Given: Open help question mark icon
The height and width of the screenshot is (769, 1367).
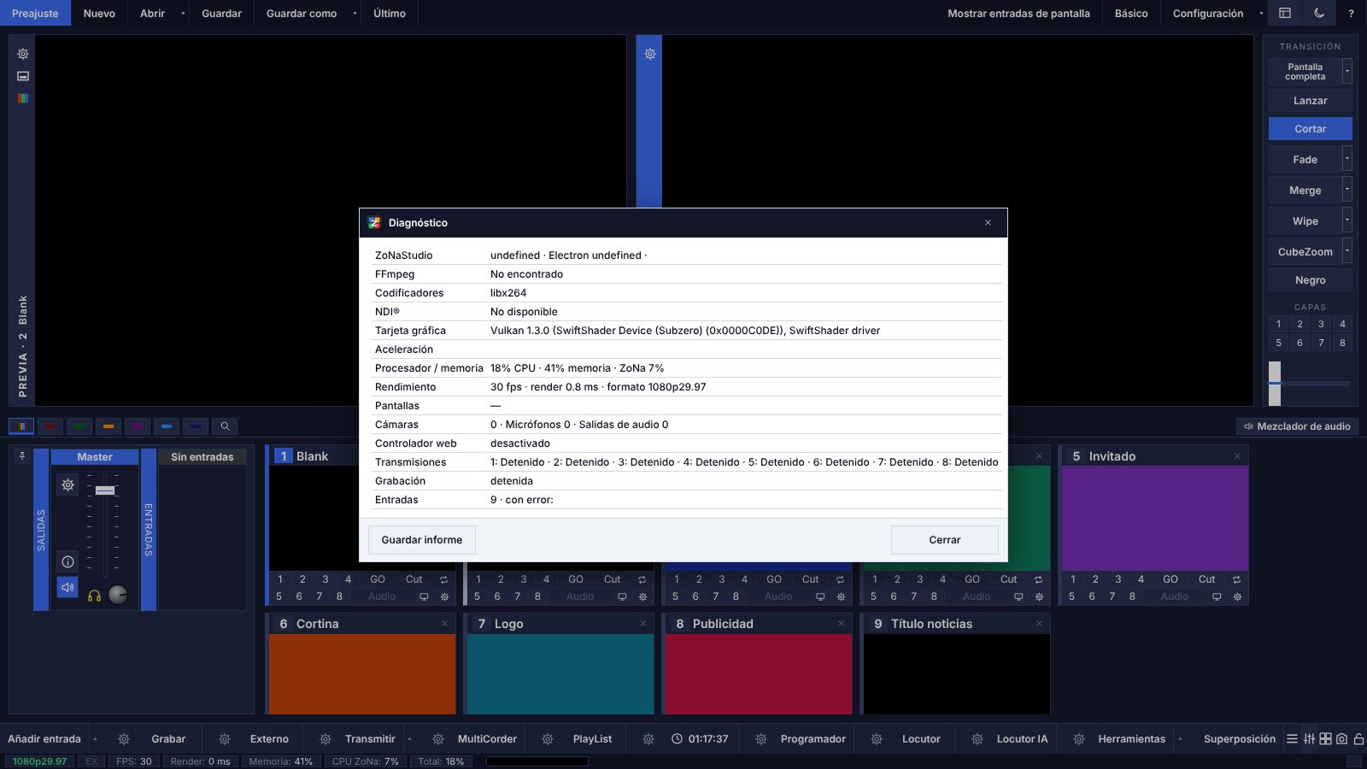Looking at the screenshot, I should (1351, 13).
